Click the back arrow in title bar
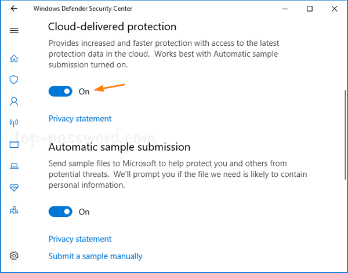Screen dimensions: 348x273 tap(14, 9)
